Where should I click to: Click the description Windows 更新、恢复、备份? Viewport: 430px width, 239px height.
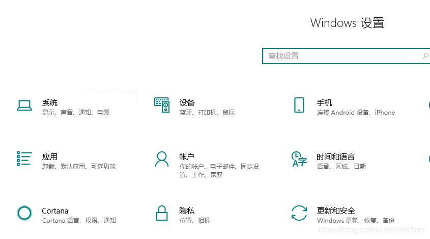click(356, 221)
